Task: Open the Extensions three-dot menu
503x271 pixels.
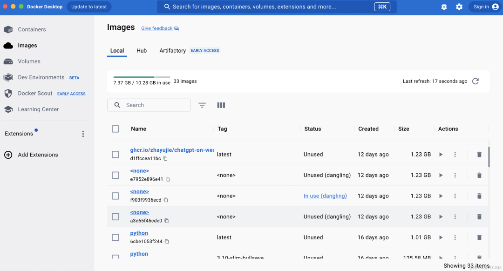Action: [x=83, y=134]
